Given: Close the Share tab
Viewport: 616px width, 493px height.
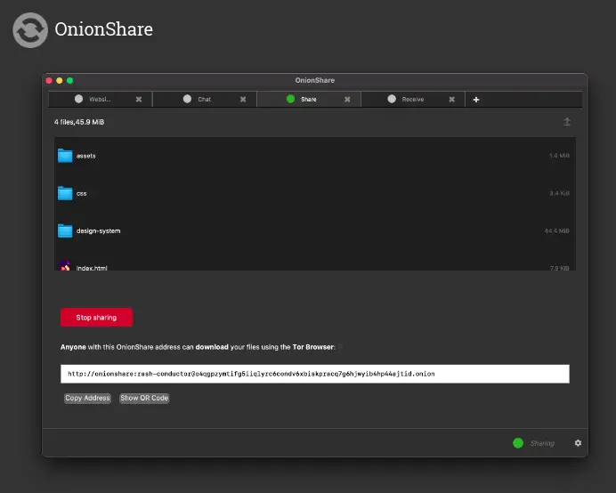Looking at the screenshot, I should tap(347, 100).
